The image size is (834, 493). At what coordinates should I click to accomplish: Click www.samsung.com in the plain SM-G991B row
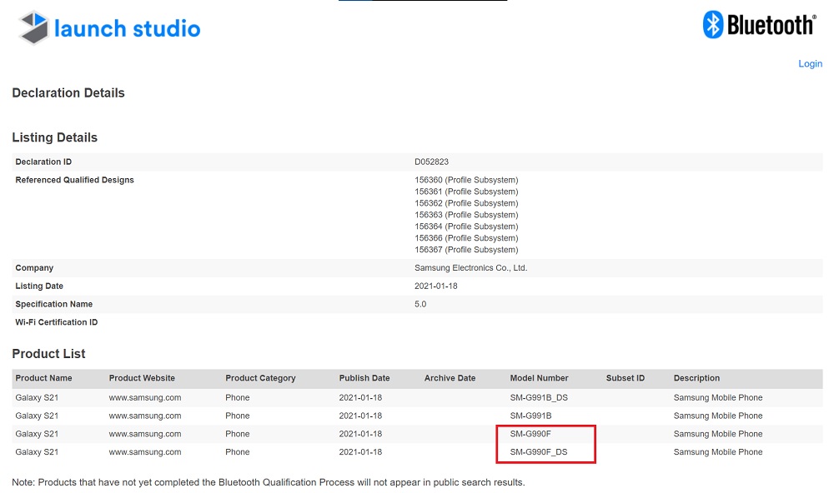click(145, 416)
